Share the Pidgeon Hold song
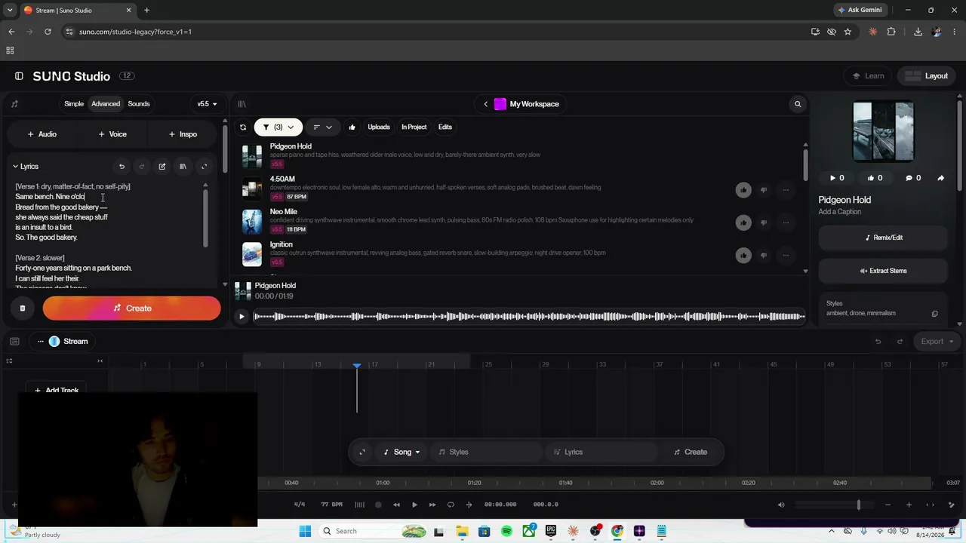The image size is (966, 543). click(x=940, y=178)
